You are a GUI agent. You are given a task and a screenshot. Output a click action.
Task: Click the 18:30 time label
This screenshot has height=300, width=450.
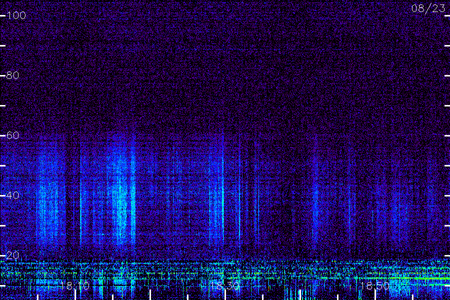click(224, 285)
